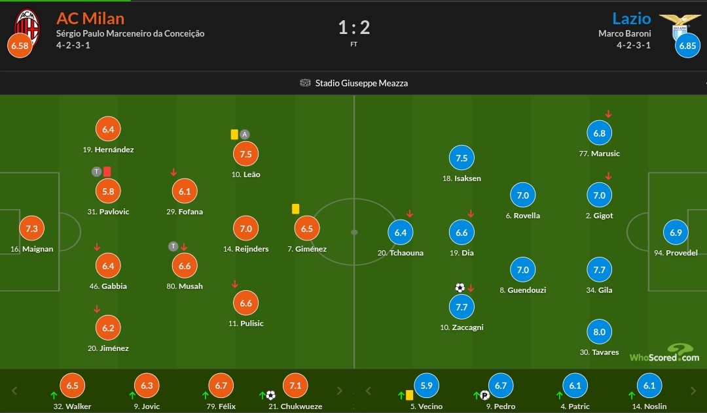
Task: Click the WhoScored.com logo
Action: coord(664,353)
